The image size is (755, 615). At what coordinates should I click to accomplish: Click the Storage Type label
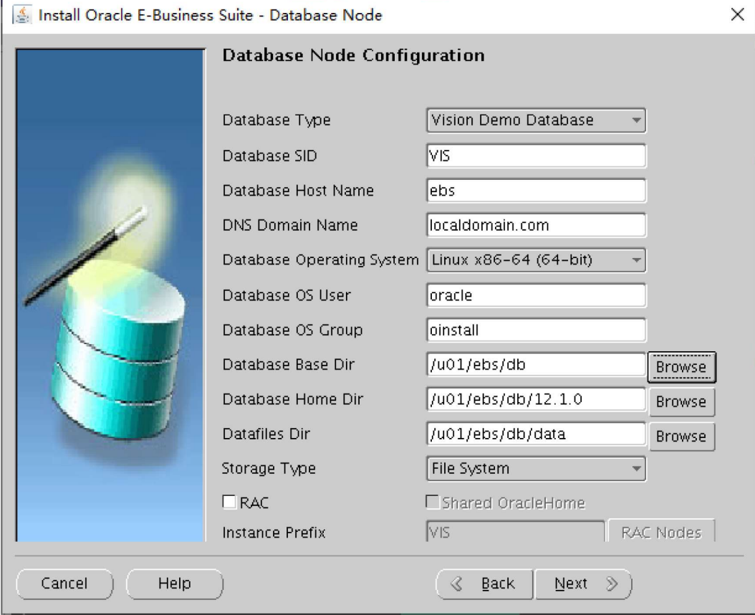click(x=269, y=469)
